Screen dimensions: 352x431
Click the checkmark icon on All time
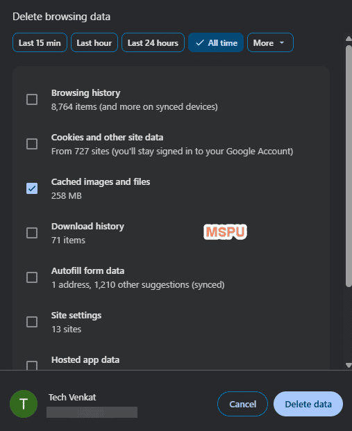click(x=200, y=42)
